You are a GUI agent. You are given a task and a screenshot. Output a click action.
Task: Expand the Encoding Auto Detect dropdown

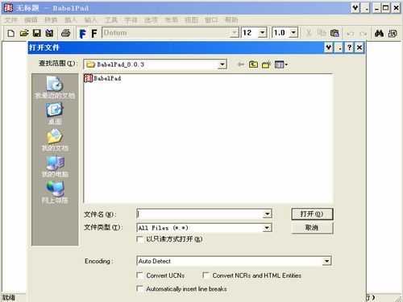point(326,261)
